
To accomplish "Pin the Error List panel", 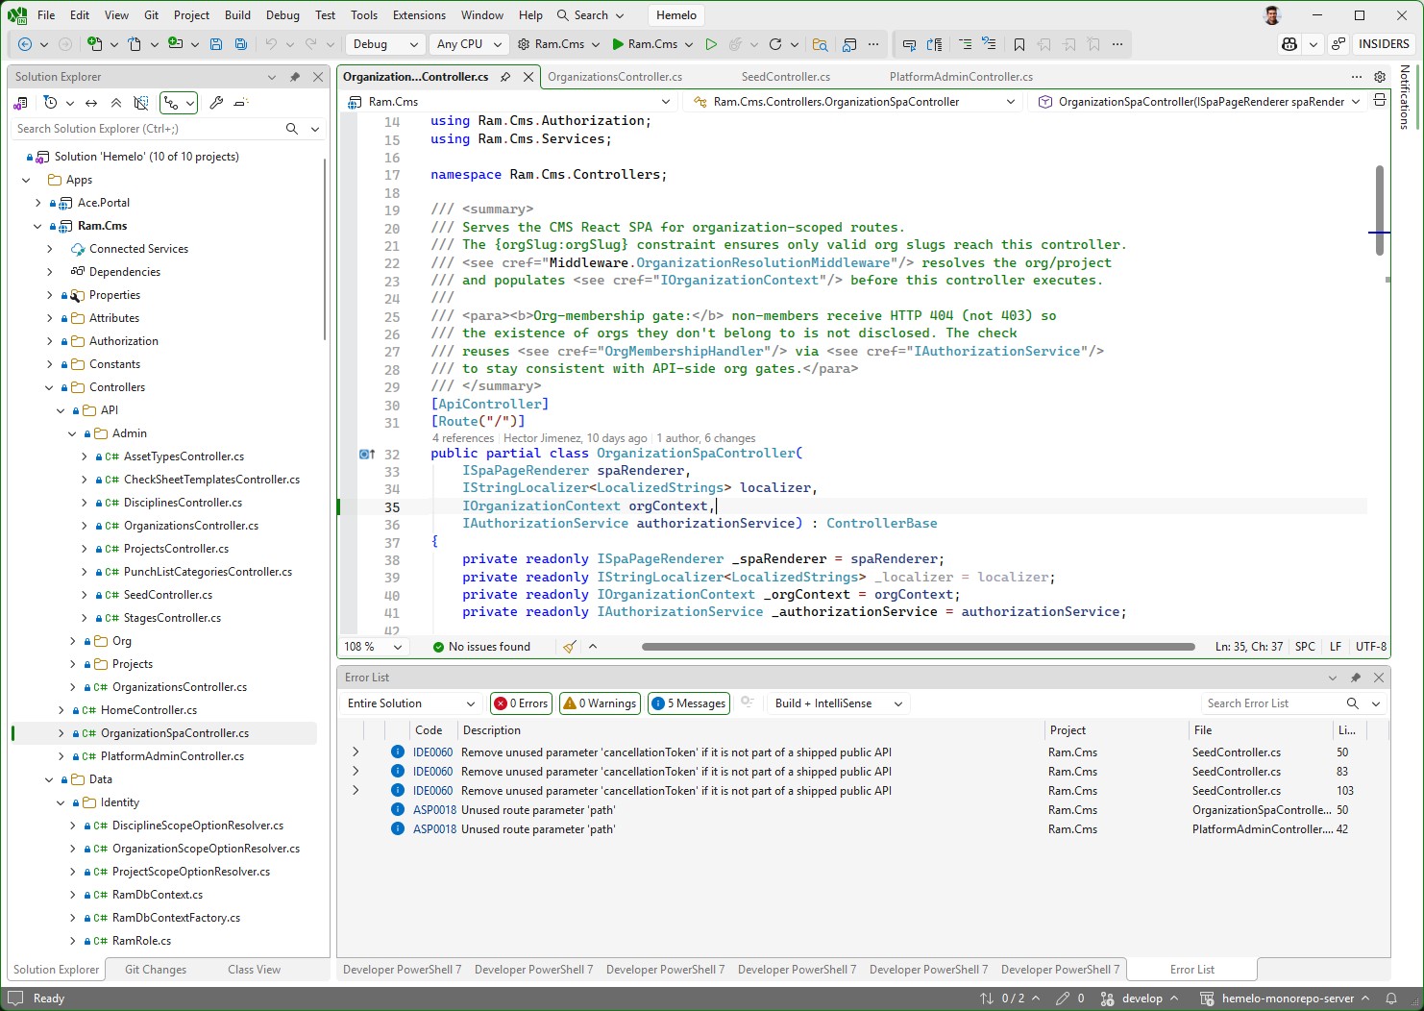I will [x=1356, y=678].
